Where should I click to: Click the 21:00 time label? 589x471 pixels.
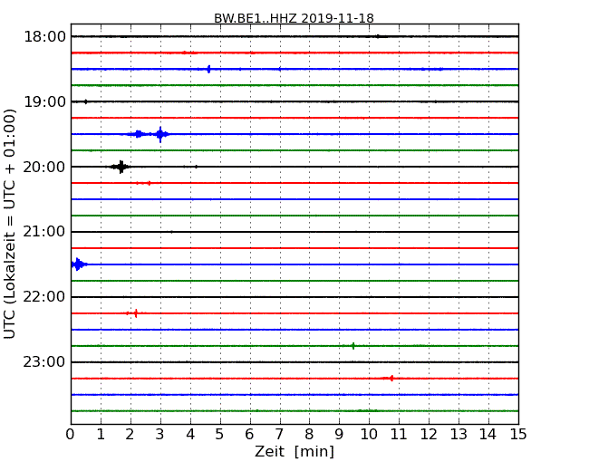(x=44, y=232)
